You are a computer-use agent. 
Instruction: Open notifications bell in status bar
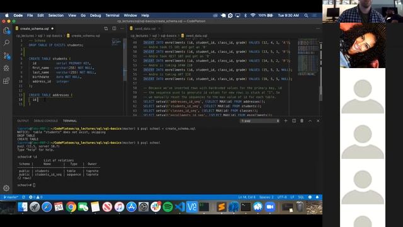317,197
